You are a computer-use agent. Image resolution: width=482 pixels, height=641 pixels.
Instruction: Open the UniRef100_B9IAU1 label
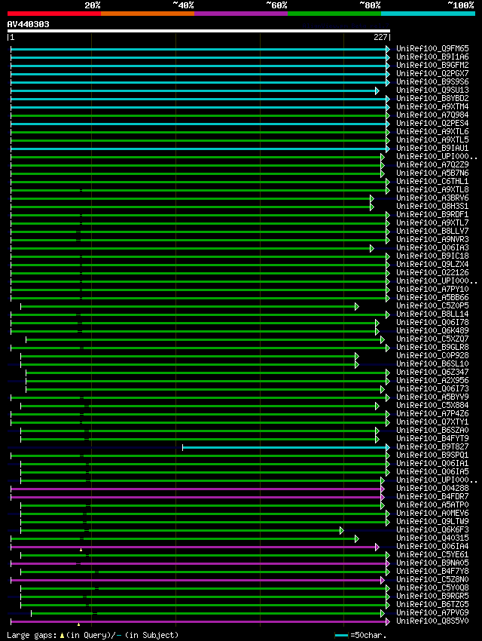pyautogui.click(x=432, y=149)
